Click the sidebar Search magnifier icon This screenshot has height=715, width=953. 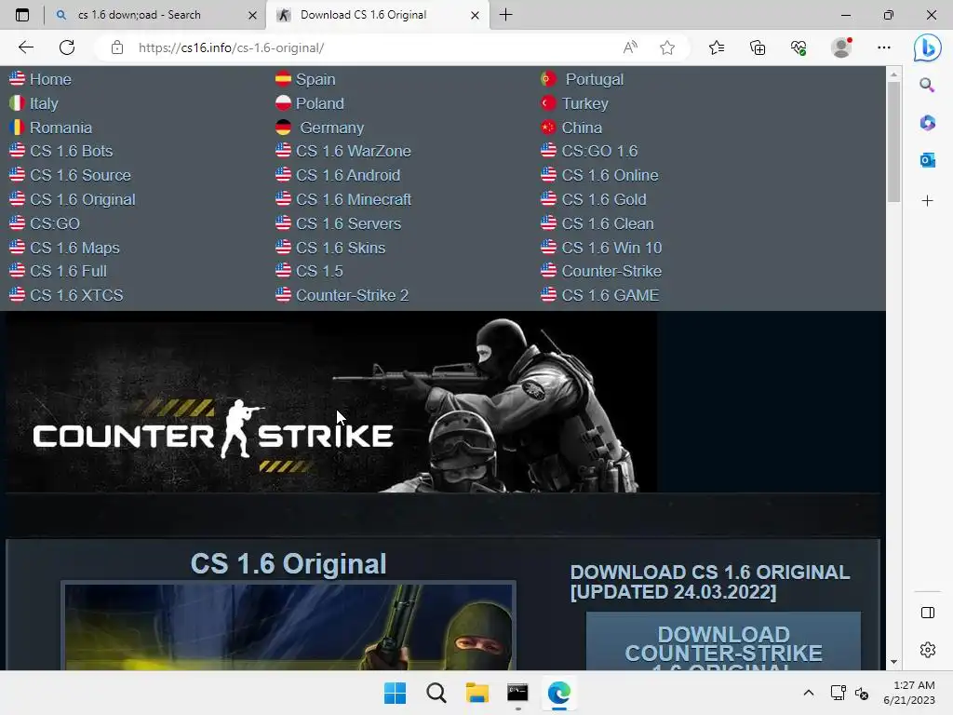(x=927, y=85)
